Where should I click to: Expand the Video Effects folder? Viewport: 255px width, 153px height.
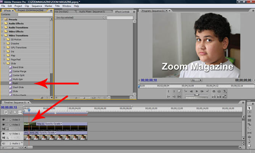click(x=2, y=31)
